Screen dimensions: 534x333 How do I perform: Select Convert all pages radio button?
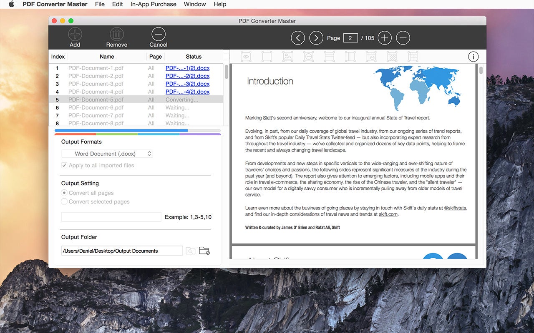tap(64, 193)
